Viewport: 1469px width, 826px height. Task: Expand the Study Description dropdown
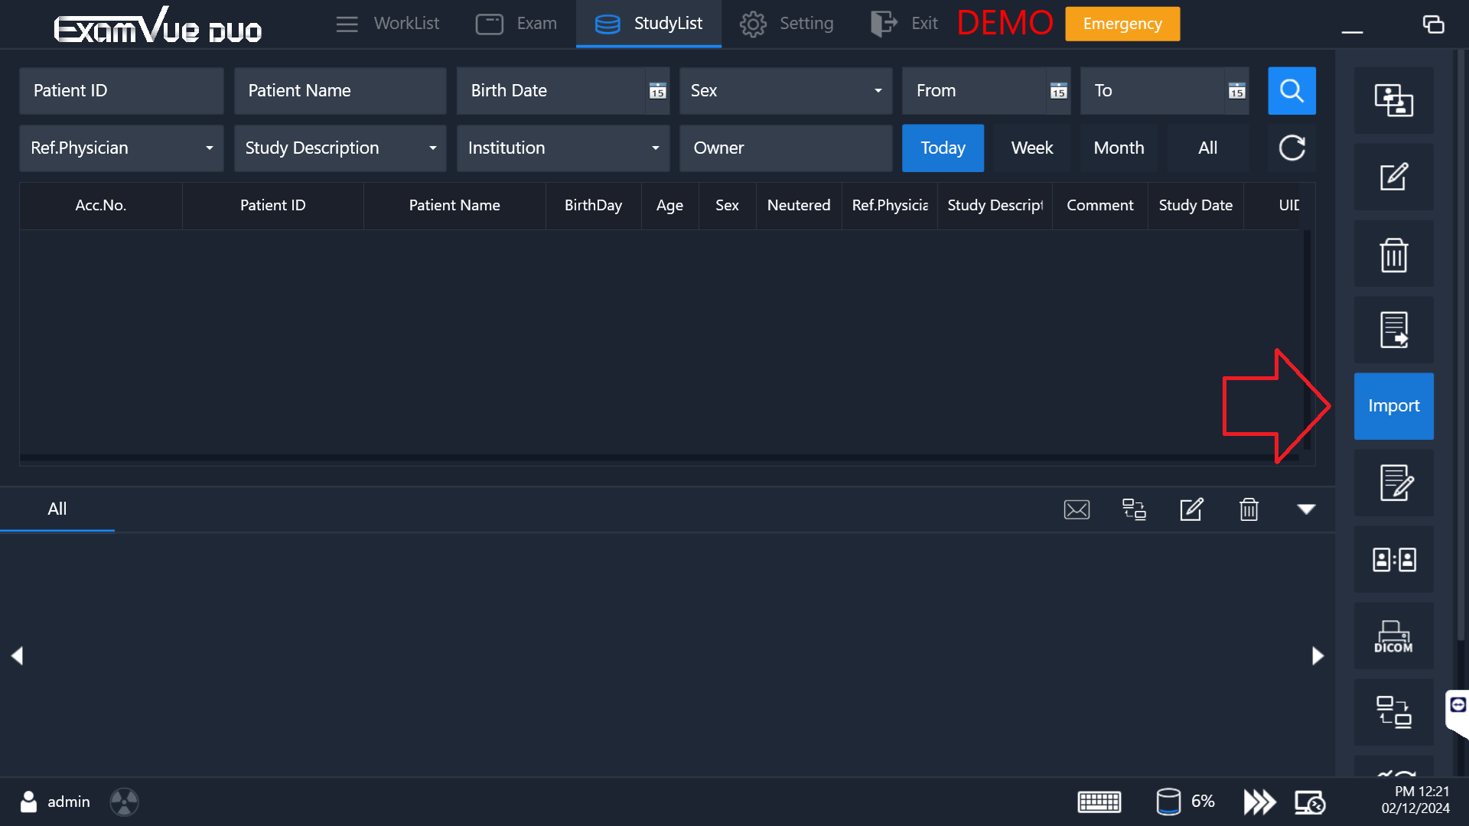pos(340,148)
